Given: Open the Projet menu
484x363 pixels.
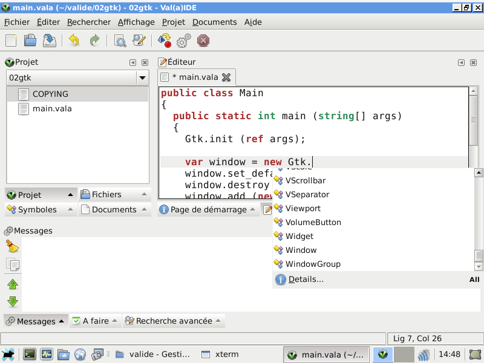Looking at the screenshot, I should [x=174, y=22].
